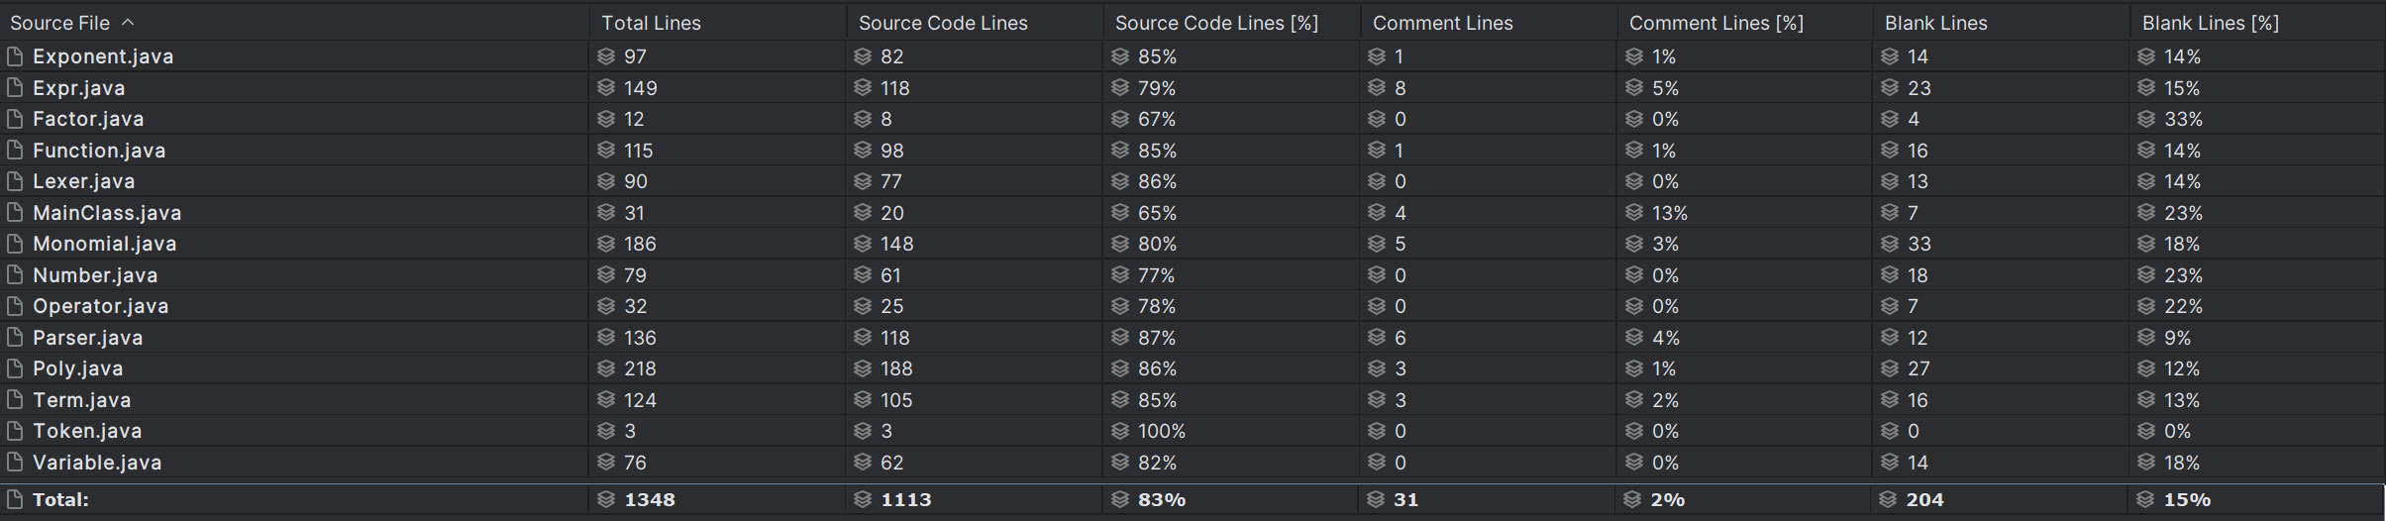Click the stack icon beside 100% source code
The width and height of the screenshot is (2386, 521).
pos(1120,431)
